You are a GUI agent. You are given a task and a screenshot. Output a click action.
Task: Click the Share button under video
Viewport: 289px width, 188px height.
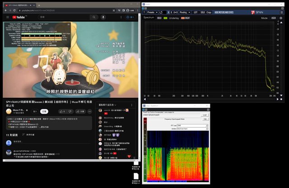pyautogui.click(x=80, y=111)
